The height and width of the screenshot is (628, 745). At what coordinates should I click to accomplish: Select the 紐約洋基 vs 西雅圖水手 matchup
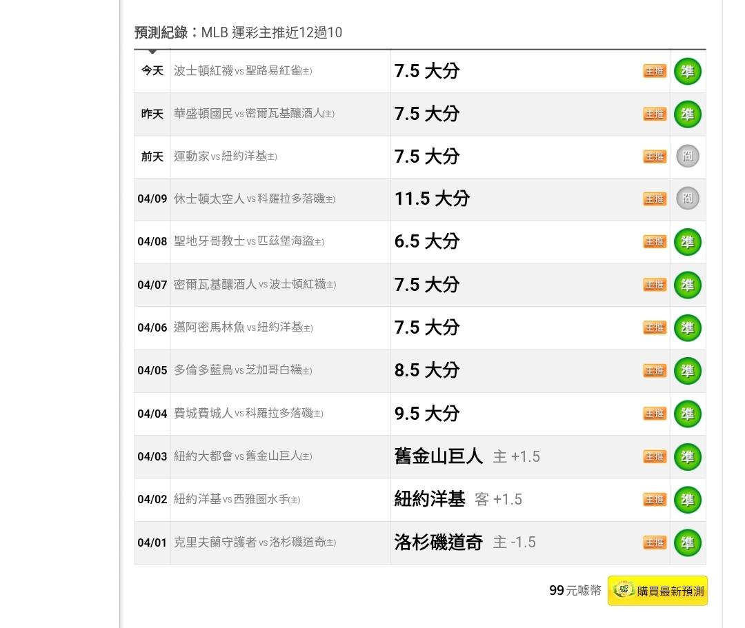click(237, 499)
